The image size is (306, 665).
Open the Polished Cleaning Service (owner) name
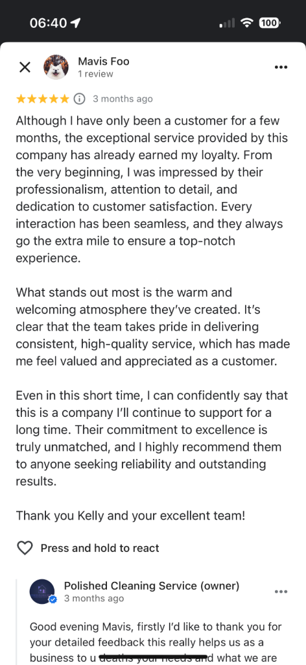point(152,586)
